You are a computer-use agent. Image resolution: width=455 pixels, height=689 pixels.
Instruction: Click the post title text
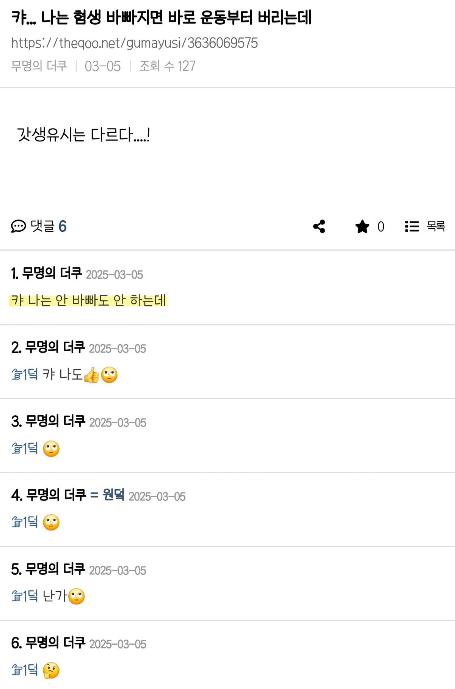click(x=161, y=17)
